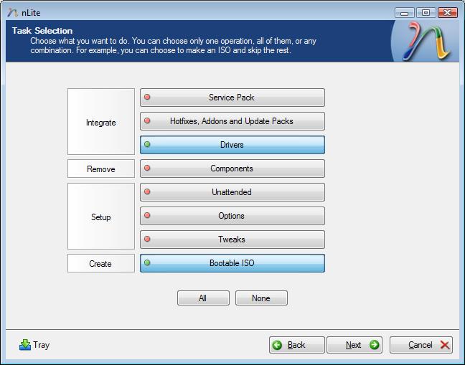Select all tasks with All button
This screenshot has height=365, width=465.
tap(203, 298)
